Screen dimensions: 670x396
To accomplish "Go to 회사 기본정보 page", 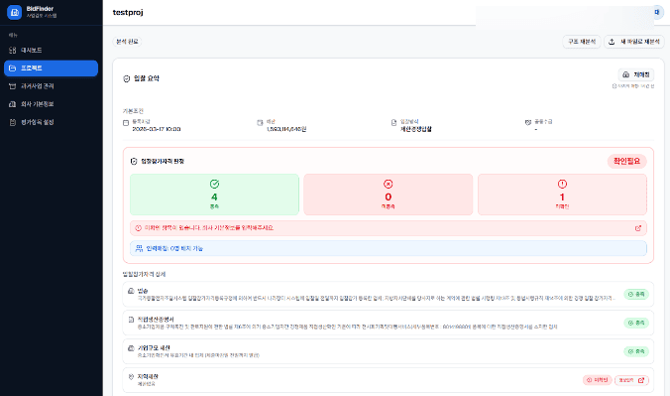I will (51, 104).
